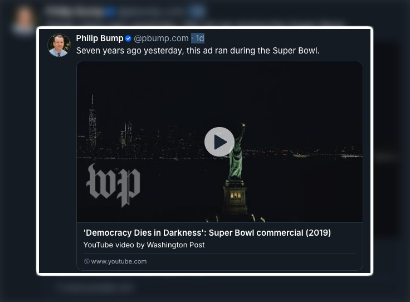Image resolution: width=410 pixels, height=302 pixels.
Task: Click 'YouTube video by Washington Post' description
Action: coord(144,245)
